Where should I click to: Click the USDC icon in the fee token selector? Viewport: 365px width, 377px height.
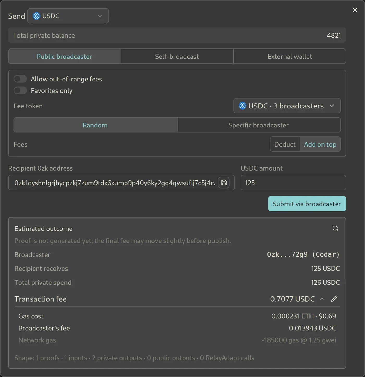pos(242,106)
